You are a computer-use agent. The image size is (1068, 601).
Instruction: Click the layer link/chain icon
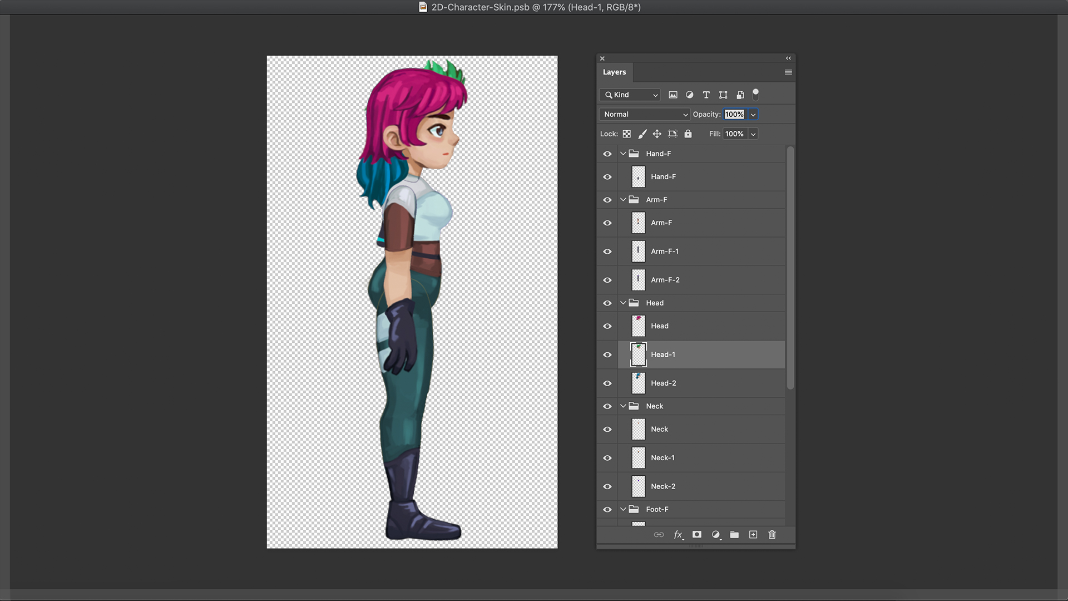coord(658,534)
